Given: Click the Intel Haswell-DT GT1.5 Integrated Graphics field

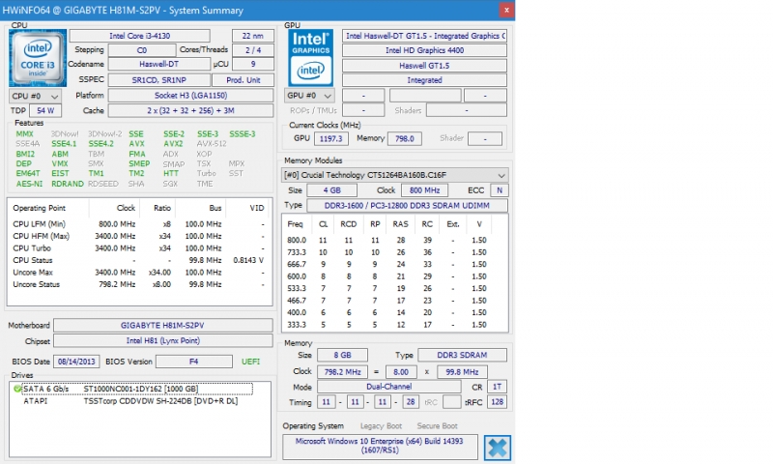Looking at the screenshot, I should (x=424, y=36).
